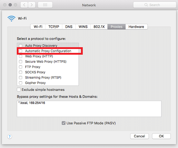Select "FTP Proxy" row label
The width and height of the screenshot is (178, 148).
[x=33, y=67]
